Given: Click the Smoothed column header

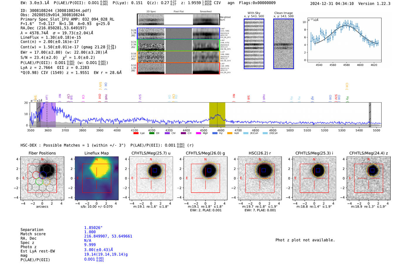Looking at the screenshot, I should [206, 12].
